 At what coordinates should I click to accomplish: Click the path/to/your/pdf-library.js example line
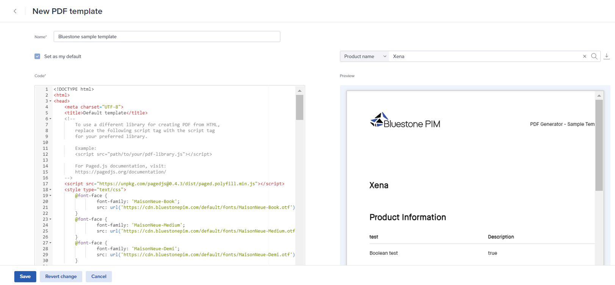point(143,154)
